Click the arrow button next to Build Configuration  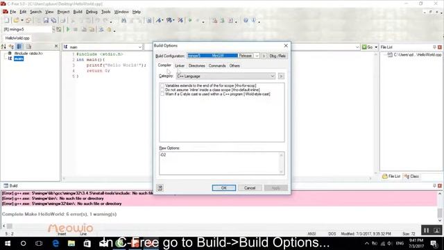[264, 56]
